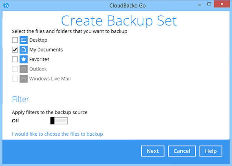The width and height of the screenshot is (232, 166).
Task: Click the Windows Live Mail envelope icon
Action: click(24, 79)
